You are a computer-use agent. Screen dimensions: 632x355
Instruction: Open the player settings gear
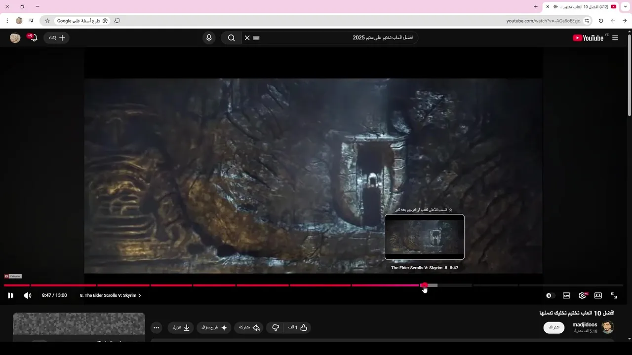click(x=582, y=296)
